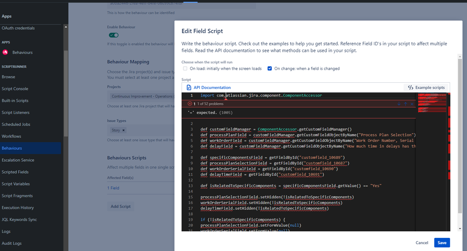Click the API Documentation page icon
The width and height of the screenshot is (467, 251).
[189, 87]
